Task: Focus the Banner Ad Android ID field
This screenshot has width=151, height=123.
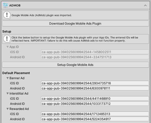Action: (95, 88)
